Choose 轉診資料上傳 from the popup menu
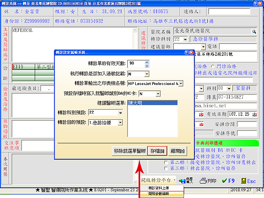This screenshot has width=264, height=198. [x=162, y=188]
